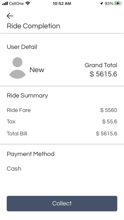Tap the Total Bill row label

pos(17,133)
